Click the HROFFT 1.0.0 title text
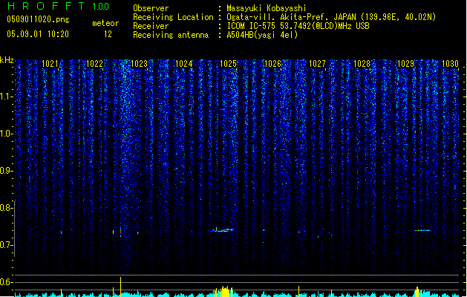Screen dimensions: 467x297 click(x=59, y=6)
